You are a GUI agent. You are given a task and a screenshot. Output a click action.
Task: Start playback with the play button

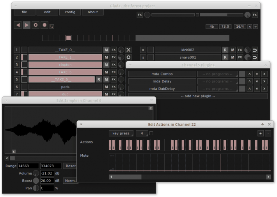tap(27, 25)
